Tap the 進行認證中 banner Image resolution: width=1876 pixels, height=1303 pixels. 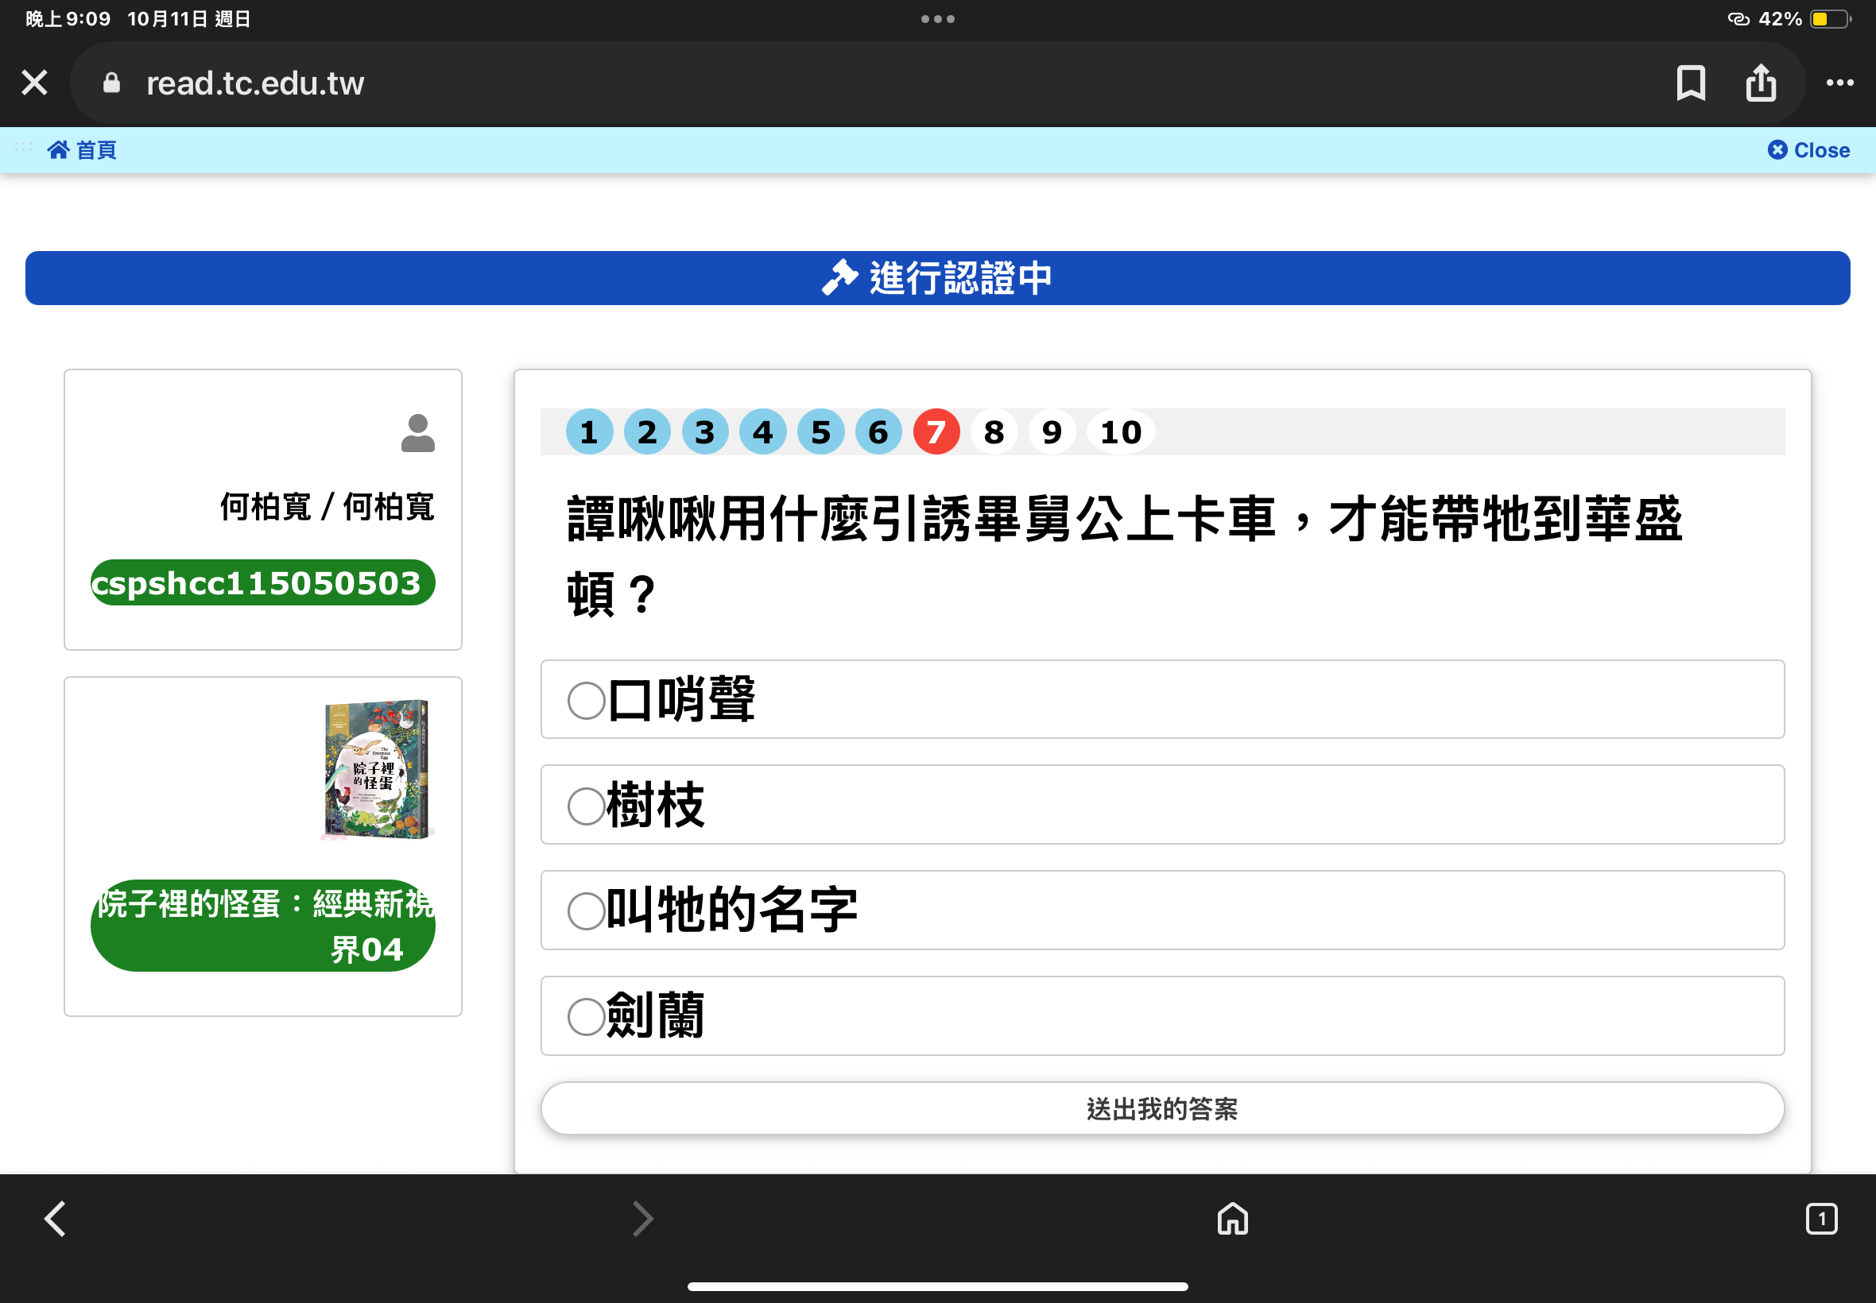tap(937, 278)
